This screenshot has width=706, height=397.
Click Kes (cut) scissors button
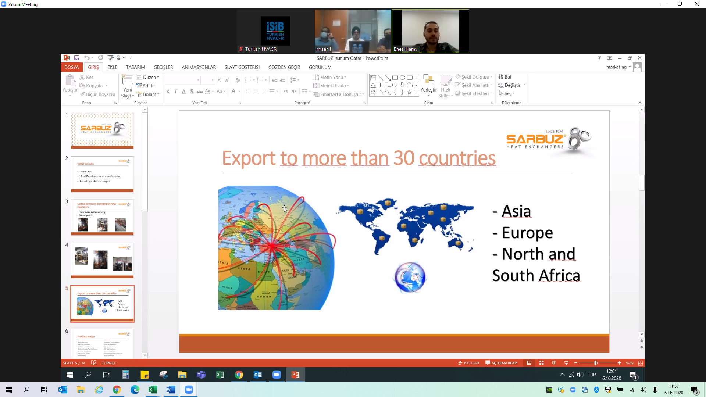pyautogui.click(x=87, y=77)
